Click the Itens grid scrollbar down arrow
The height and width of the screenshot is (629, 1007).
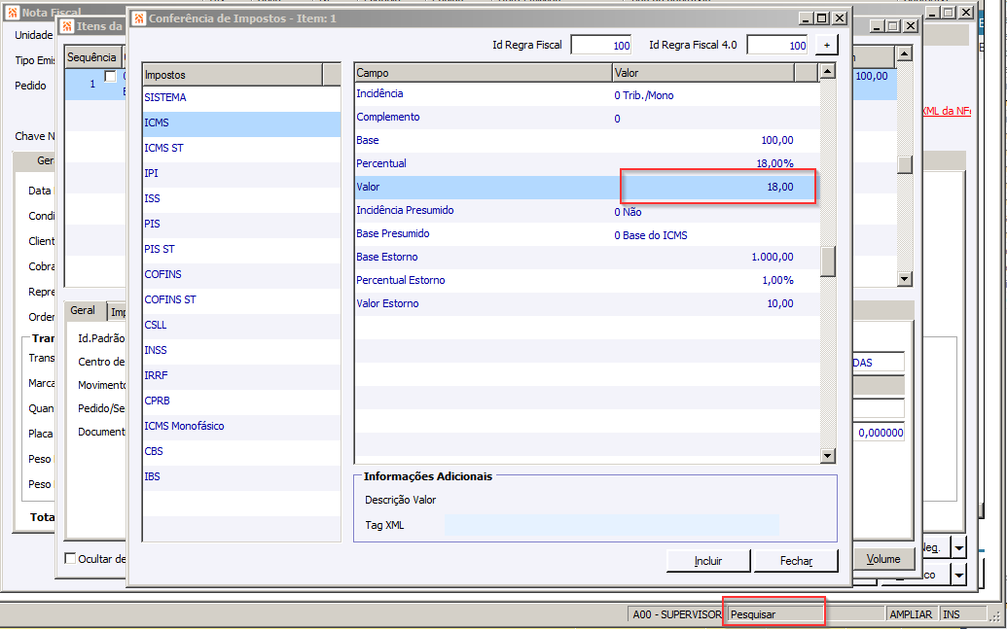point(904,279)
